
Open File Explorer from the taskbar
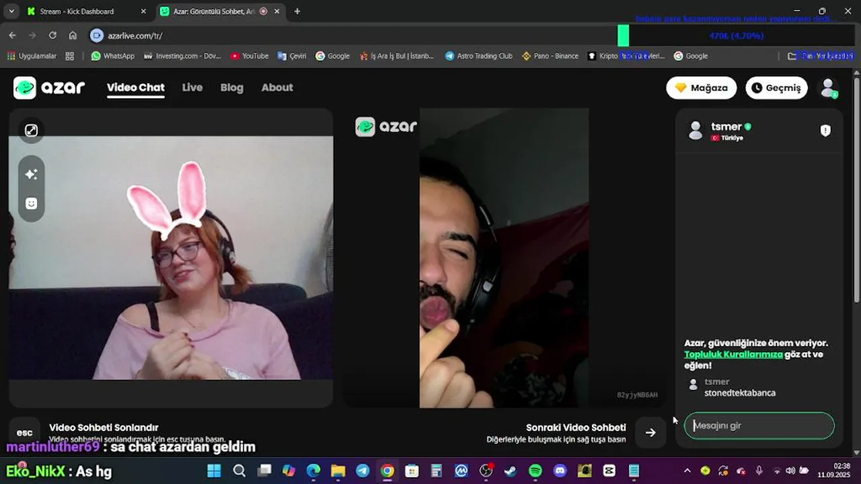(338, 471)
